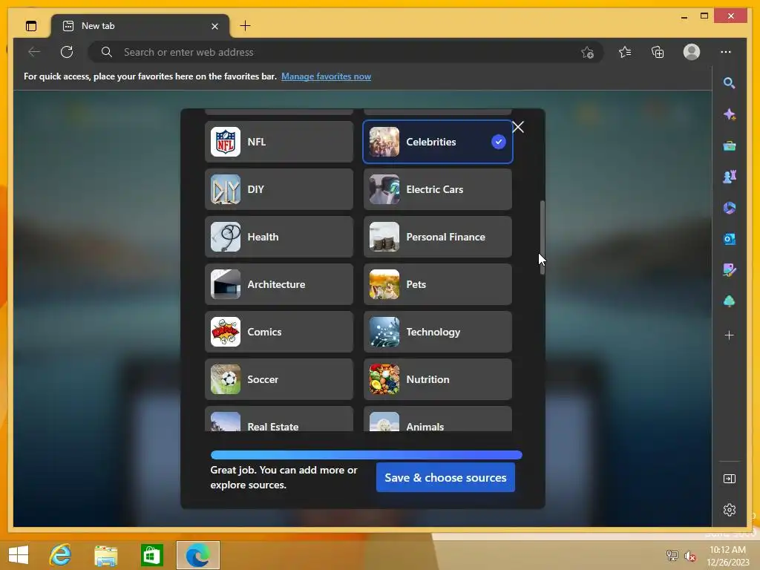Open Manage favorites now link

327,76
